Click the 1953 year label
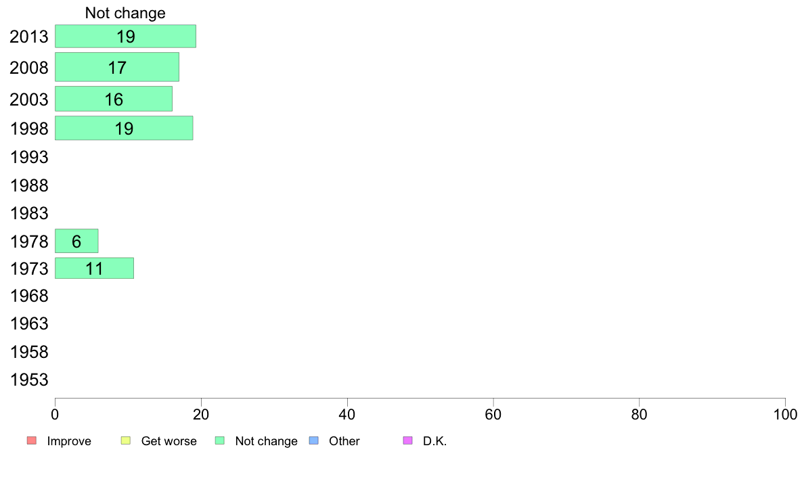The height and width of the screenshot is (498, 804). 29,380
